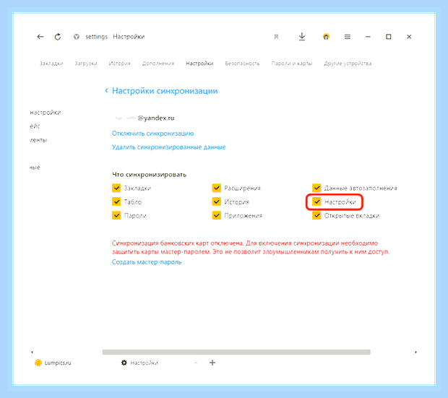Click the Создать мастер-пароль link

[x=147, y=262]
